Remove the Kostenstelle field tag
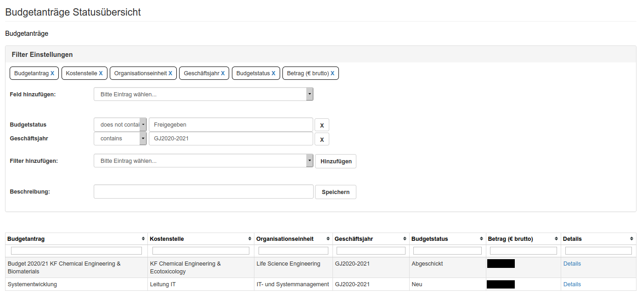This screenshot has height=300, width=642. pos(101,73)
